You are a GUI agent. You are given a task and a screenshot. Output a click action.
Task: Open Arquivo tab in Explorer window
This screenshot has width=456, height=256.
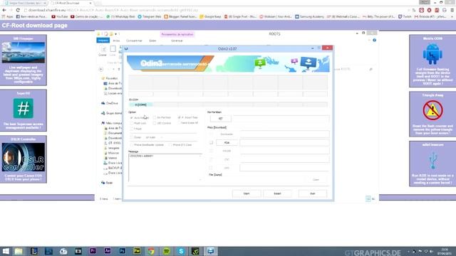(103, 41)
